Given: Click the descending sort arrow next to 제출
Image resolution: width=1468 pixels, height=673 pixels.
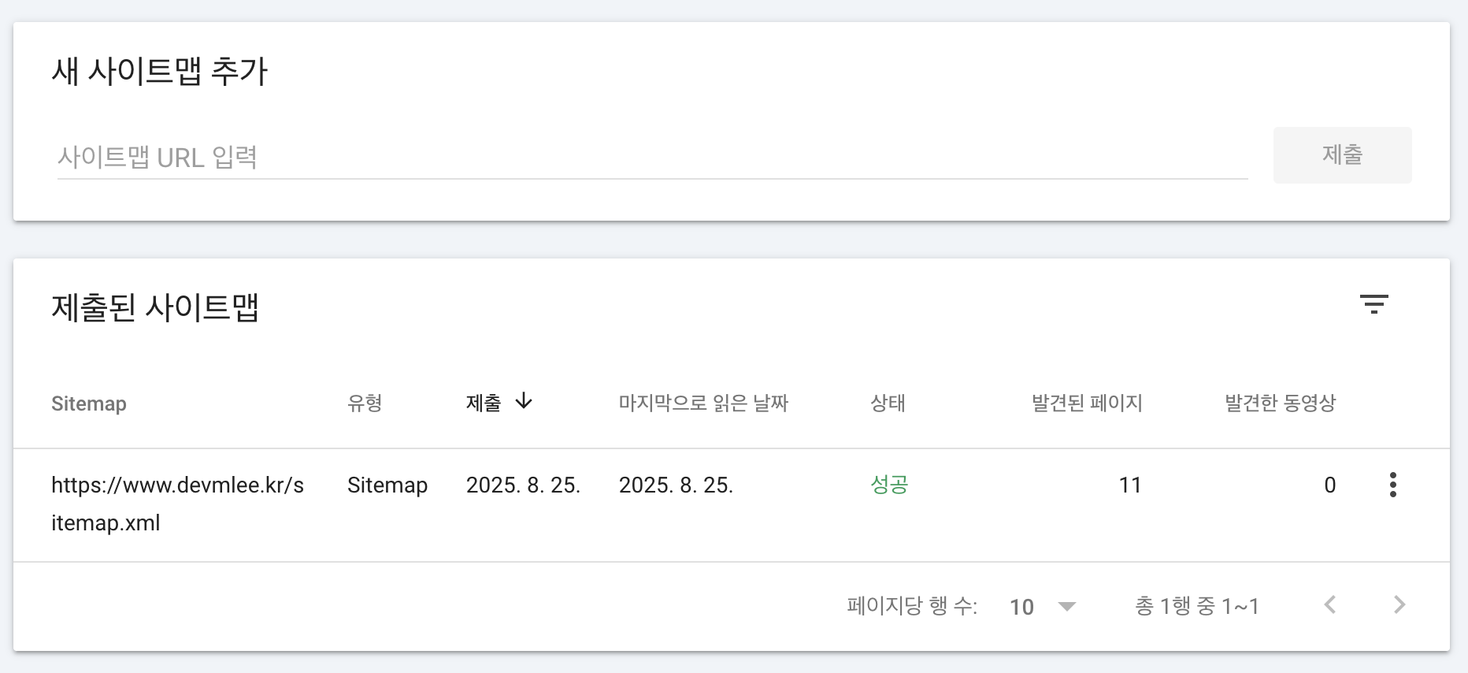Looking at the screenshot, I should pyautogui.click(x=525, y=402).
